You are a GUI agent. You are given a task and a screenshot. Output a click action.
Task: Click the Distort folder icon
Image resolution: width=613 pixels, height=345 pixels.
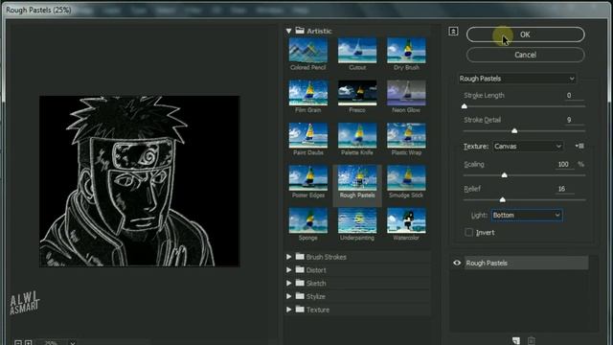point(300,269)
